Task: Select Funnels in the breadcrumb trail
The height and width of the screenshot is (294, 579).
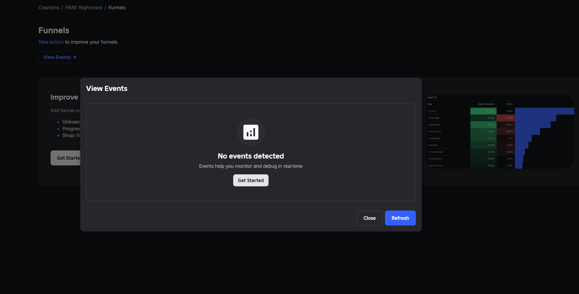Action: coord(117,7)
